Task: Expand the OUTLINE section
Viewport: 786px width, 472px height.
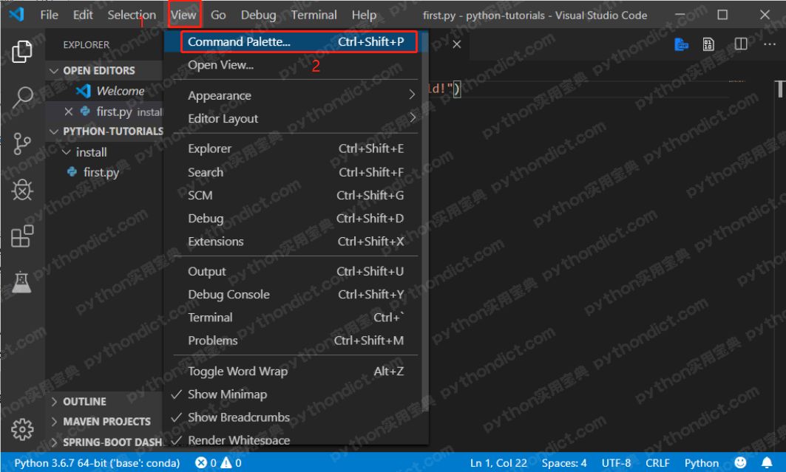Action: pyautogui.click(x=104, y=401)
